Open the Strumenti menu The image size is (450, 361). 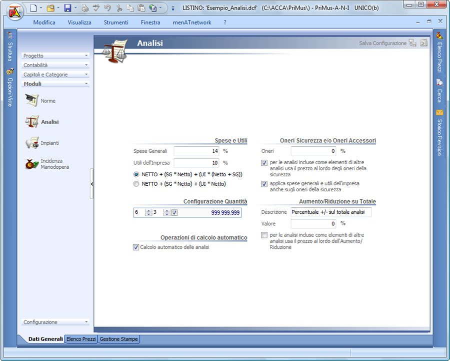pos(116,23)
